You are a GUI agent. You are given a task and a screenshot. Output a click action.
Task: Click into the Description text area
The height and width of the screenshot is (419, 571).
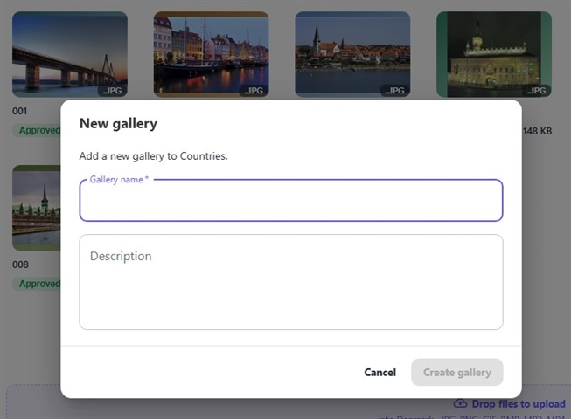pos(291,282)
